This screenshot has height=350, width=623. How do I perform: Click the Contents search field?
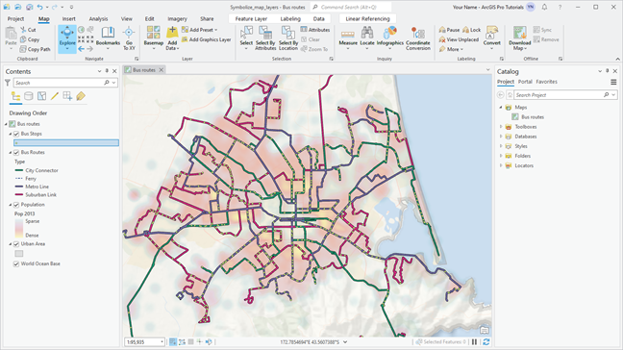tap(65, 83)
